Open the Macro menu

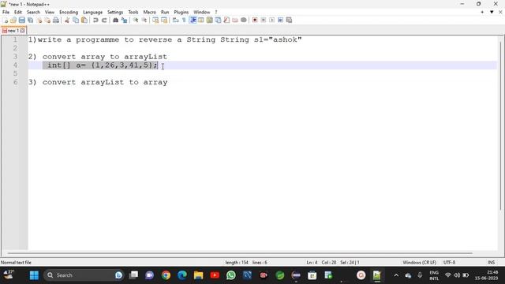click(x=149, y=12)
